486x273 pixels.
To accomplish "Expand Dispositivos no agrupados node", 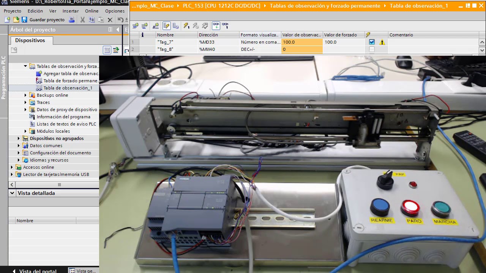I will pos(19,138).
